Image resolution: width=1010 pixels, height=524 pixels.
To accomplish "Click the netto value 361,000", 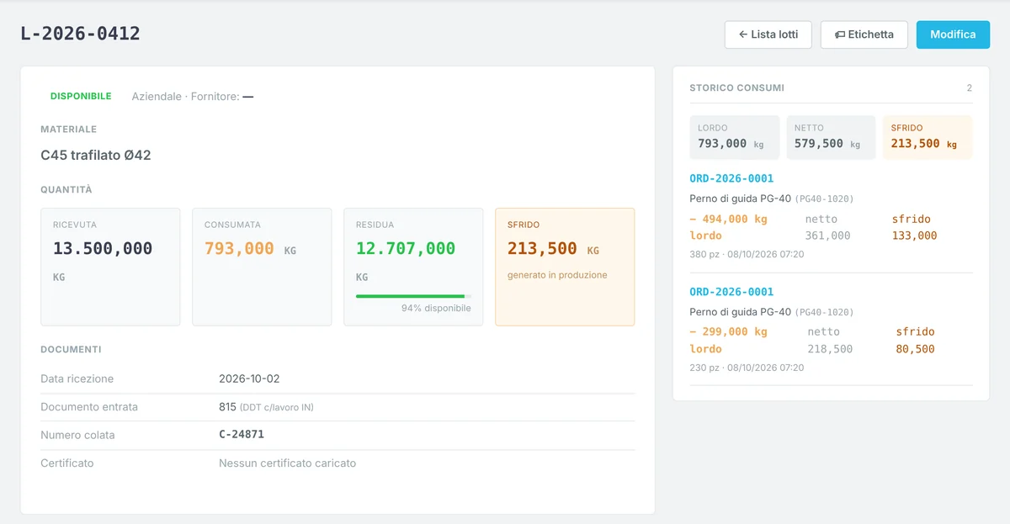I will [827, 236].
